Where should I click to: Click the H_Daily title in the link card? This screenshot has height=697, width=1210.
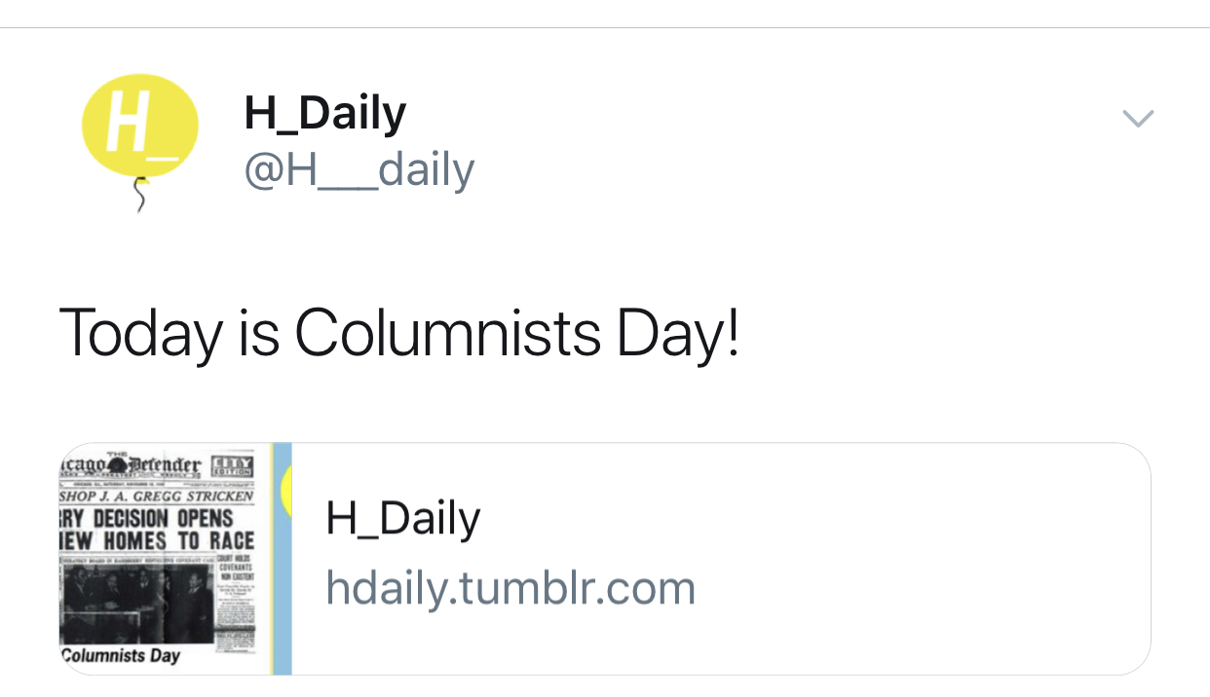(x=402, y=518)
